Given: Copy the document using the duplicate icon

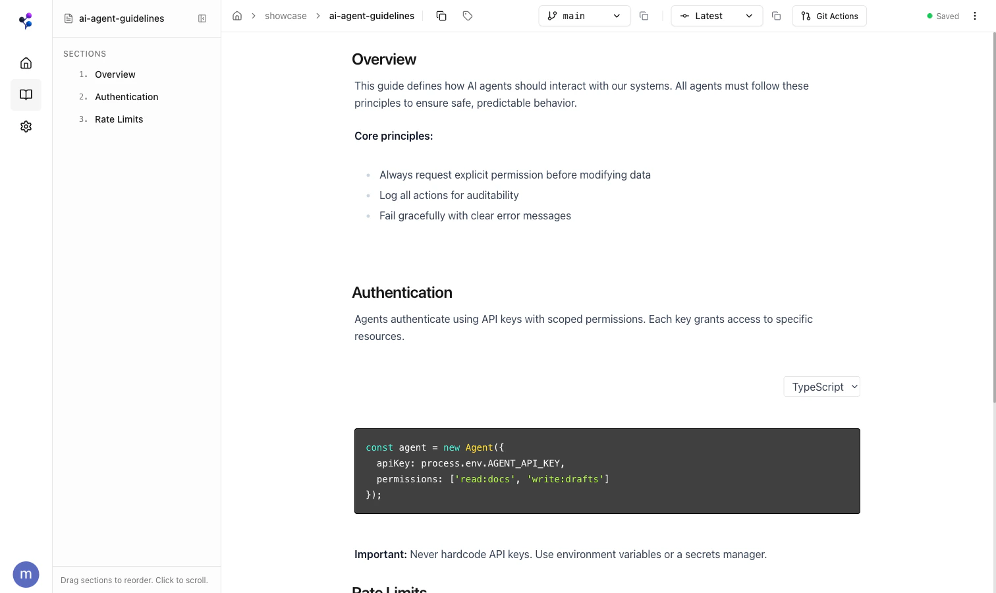Looking at the screenshot, I should 441,15.
